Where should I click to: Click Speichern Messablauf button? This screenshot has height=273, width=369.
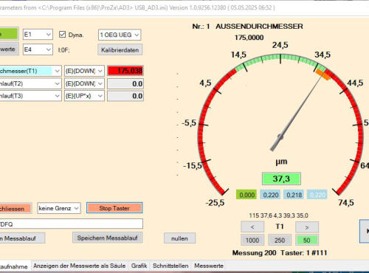[x=107, y=238]
